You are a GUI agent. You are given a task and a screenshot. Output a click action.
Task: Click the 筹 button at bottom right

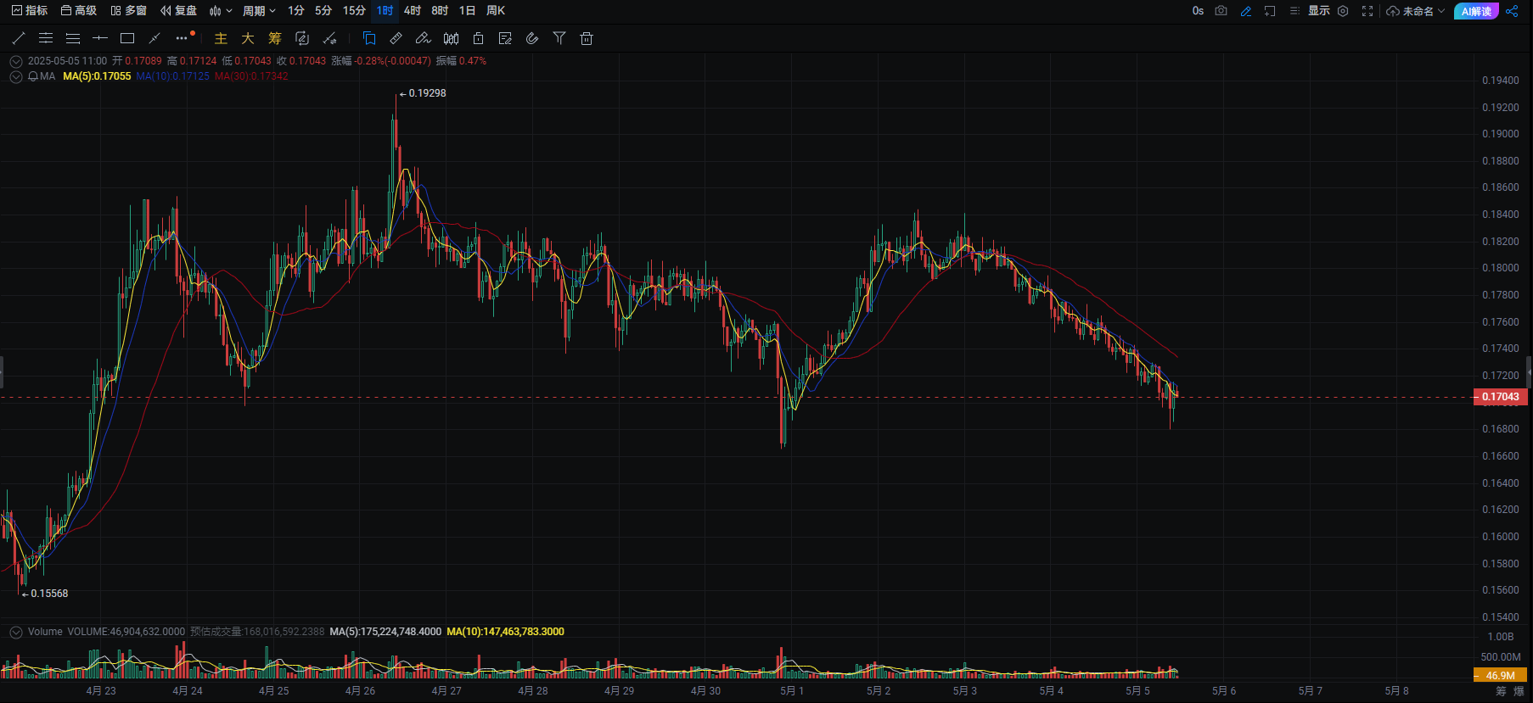1501,691
